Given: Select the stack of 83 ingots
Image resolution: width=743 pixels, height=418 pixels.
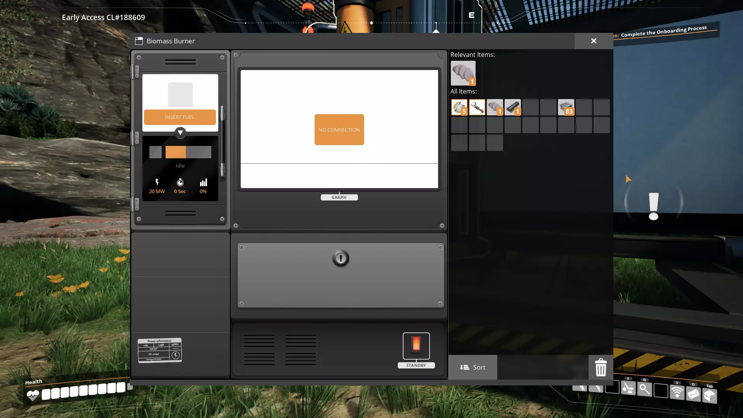Looking at the screenshot, I should (566, 107).
